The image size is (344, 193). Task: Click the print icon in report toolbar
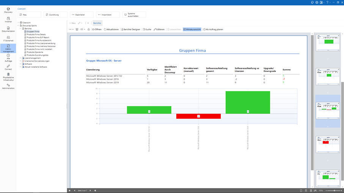point(89,30)
